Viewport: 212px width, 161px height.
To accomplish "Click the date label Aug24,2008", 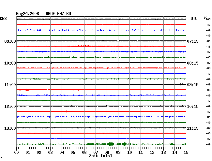I will click(x=28, y=14).
